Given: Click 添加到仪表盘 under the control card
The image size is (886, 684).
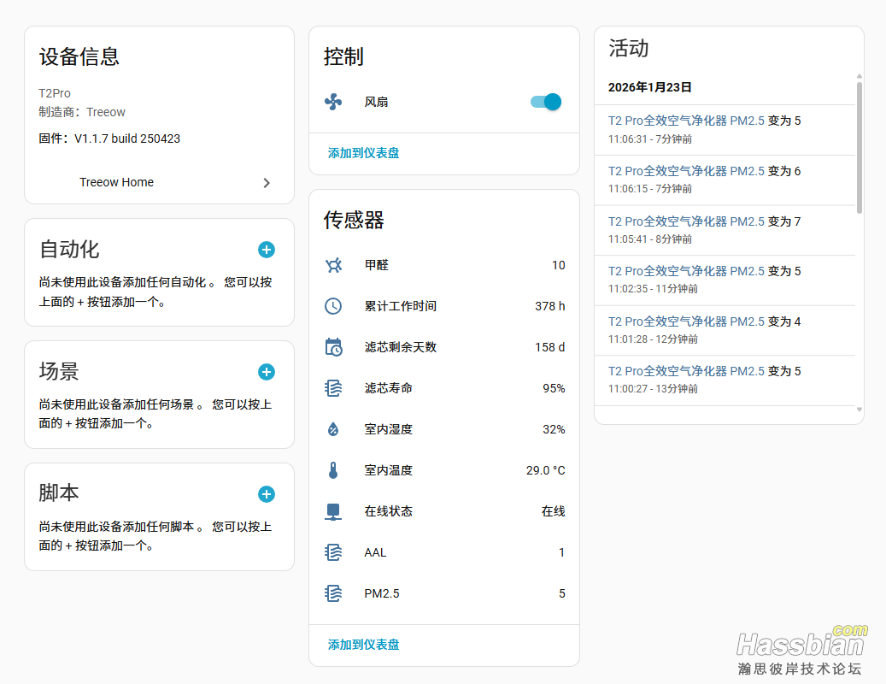Looking at the screenshot, I should [363, 153].
